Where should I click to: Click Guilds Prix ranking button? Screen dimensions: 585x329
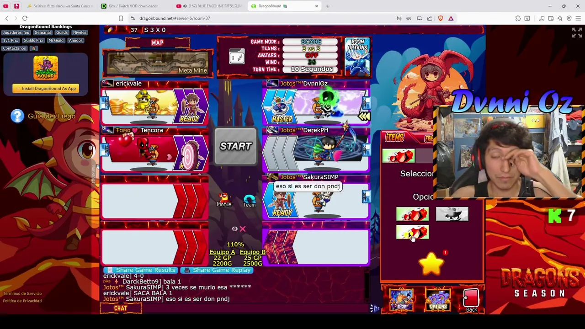point(33,40)
